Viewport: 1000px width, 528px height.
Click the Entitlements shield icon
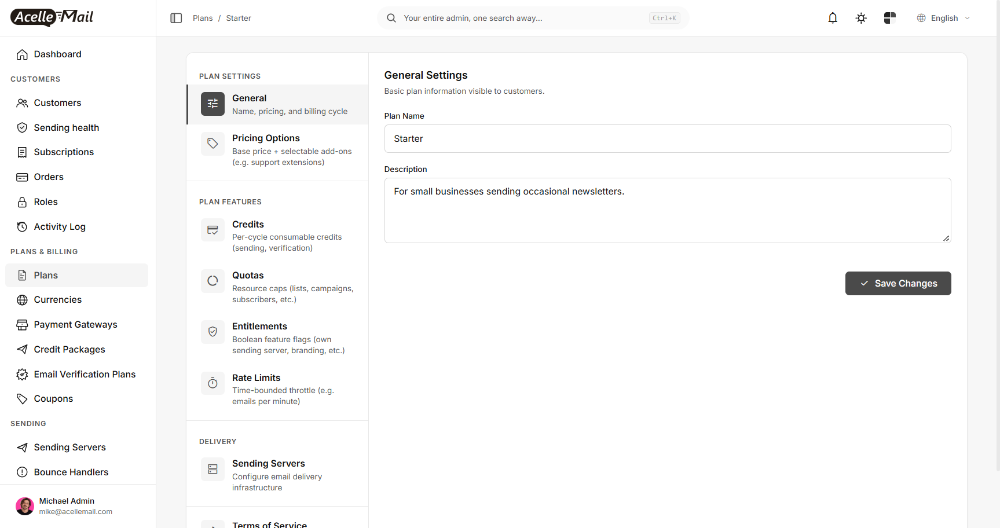[213, 332]
